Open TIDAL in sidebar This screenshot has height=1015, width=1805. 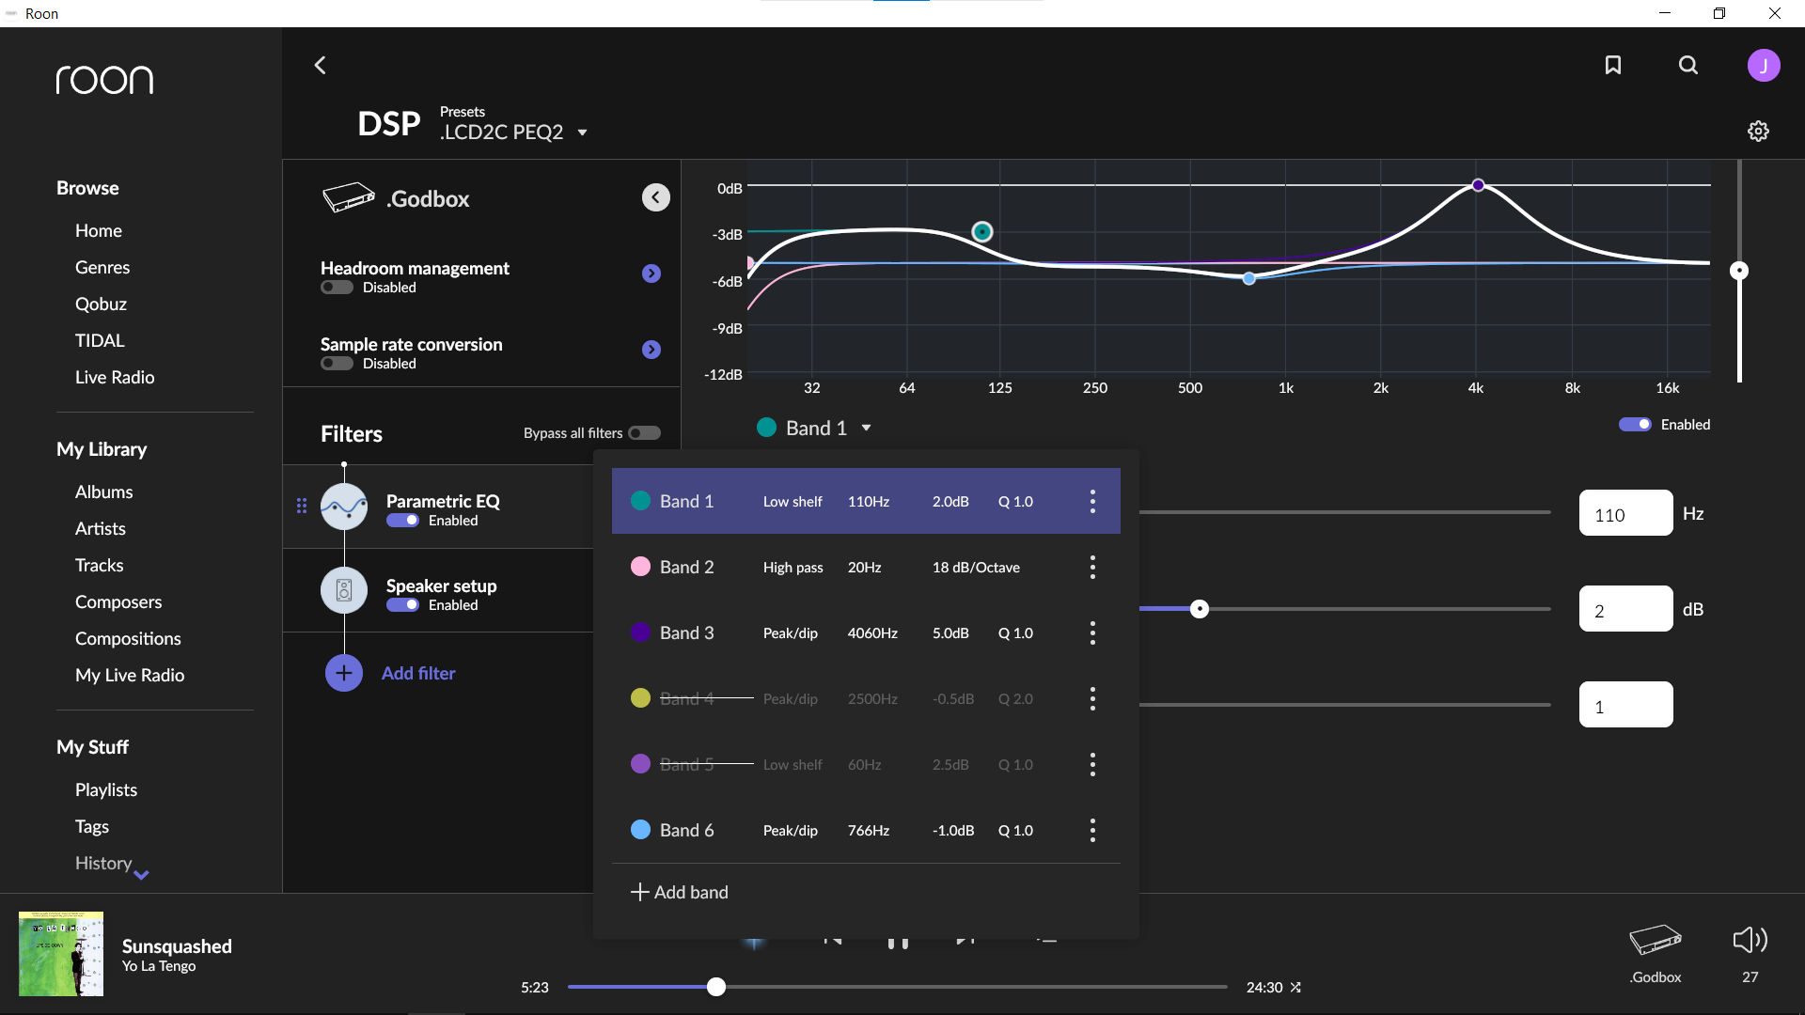[100, 340]
